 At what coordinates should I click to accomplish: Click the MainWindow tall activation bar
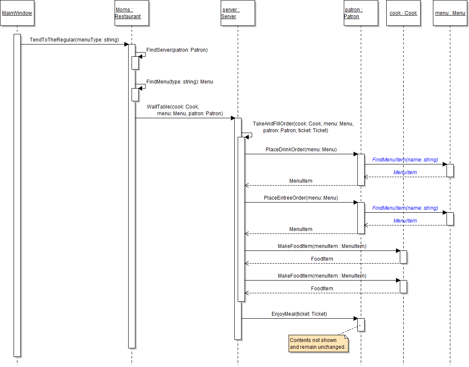pyautogui.click(x=17, y=195)
